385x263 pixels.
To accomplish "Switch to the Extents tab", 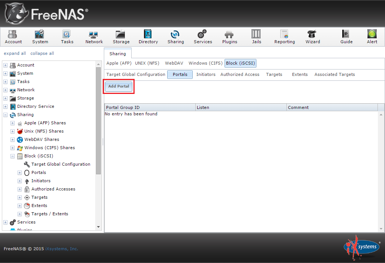I will tap(300, 74).
